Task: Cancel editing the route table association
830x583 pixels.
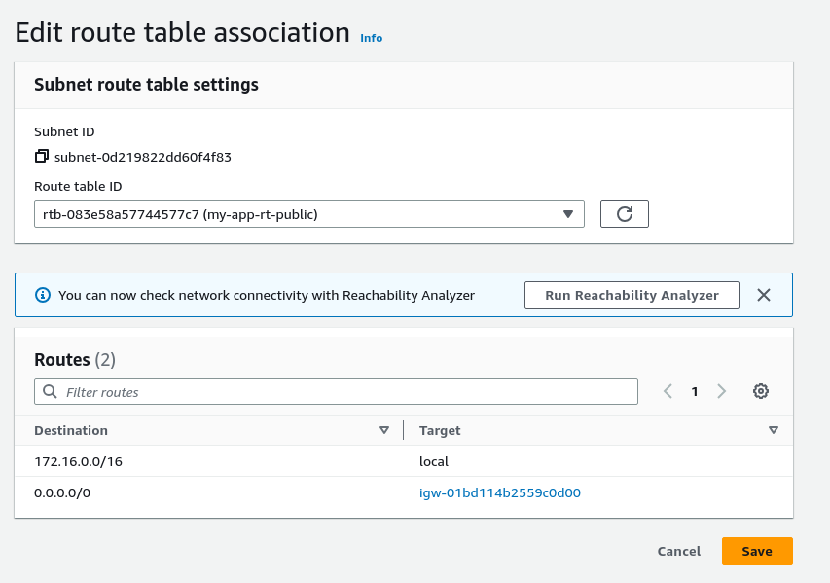Action: tap(679, 551)
